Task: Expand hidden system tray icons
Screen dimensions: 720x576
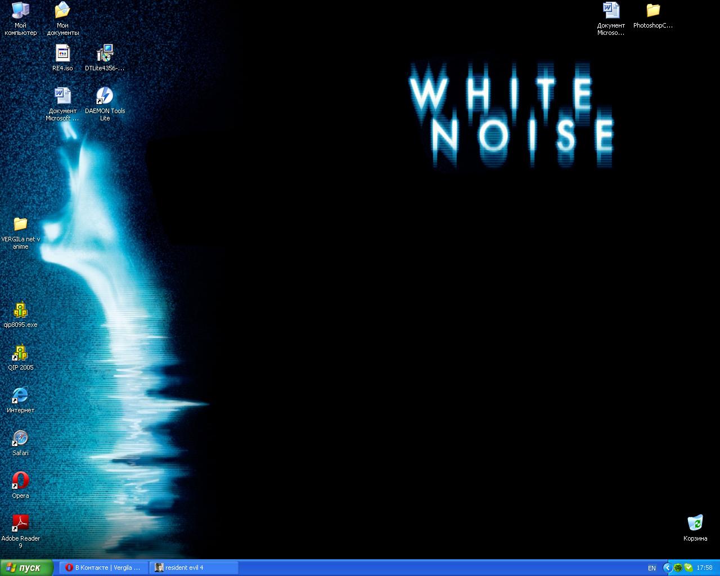Action: pyautogui.click(x=668, y=568)
